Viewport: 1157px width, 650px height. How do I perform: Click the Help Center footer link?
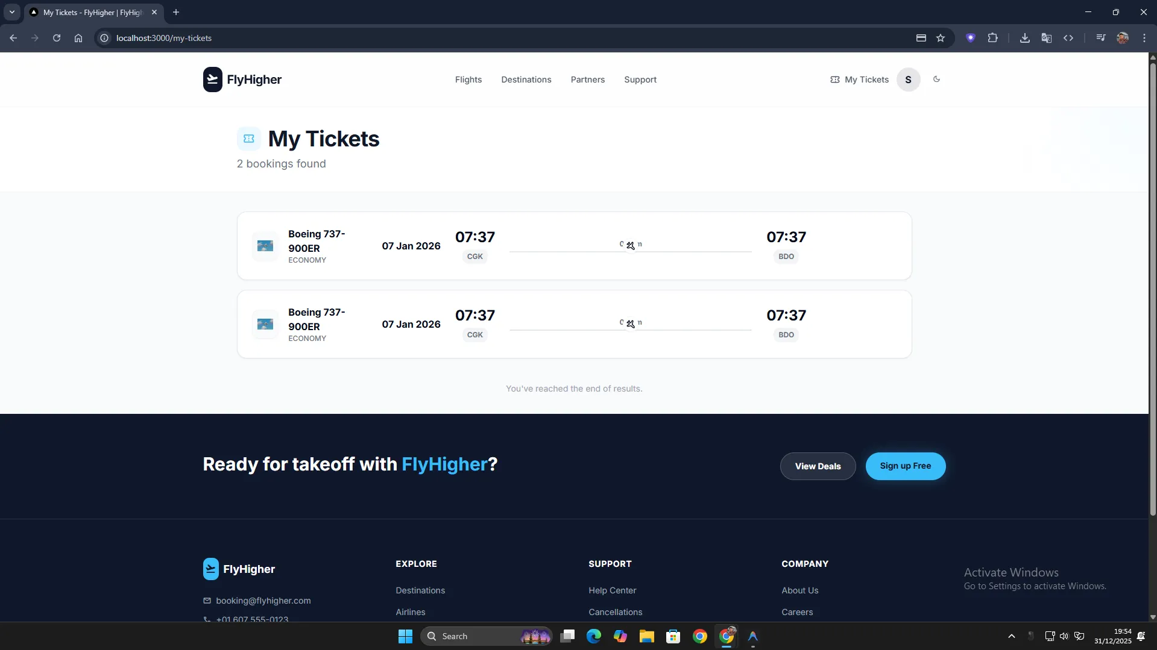click(x=612, y=590)
